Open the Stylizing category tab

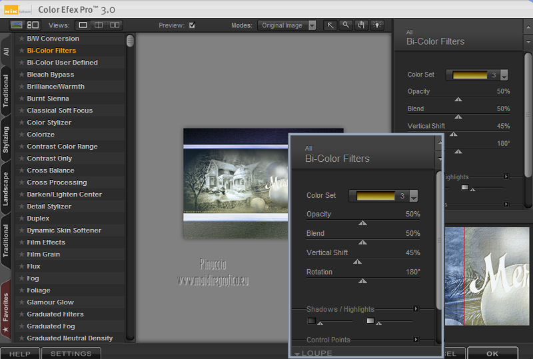pos(6,139)
